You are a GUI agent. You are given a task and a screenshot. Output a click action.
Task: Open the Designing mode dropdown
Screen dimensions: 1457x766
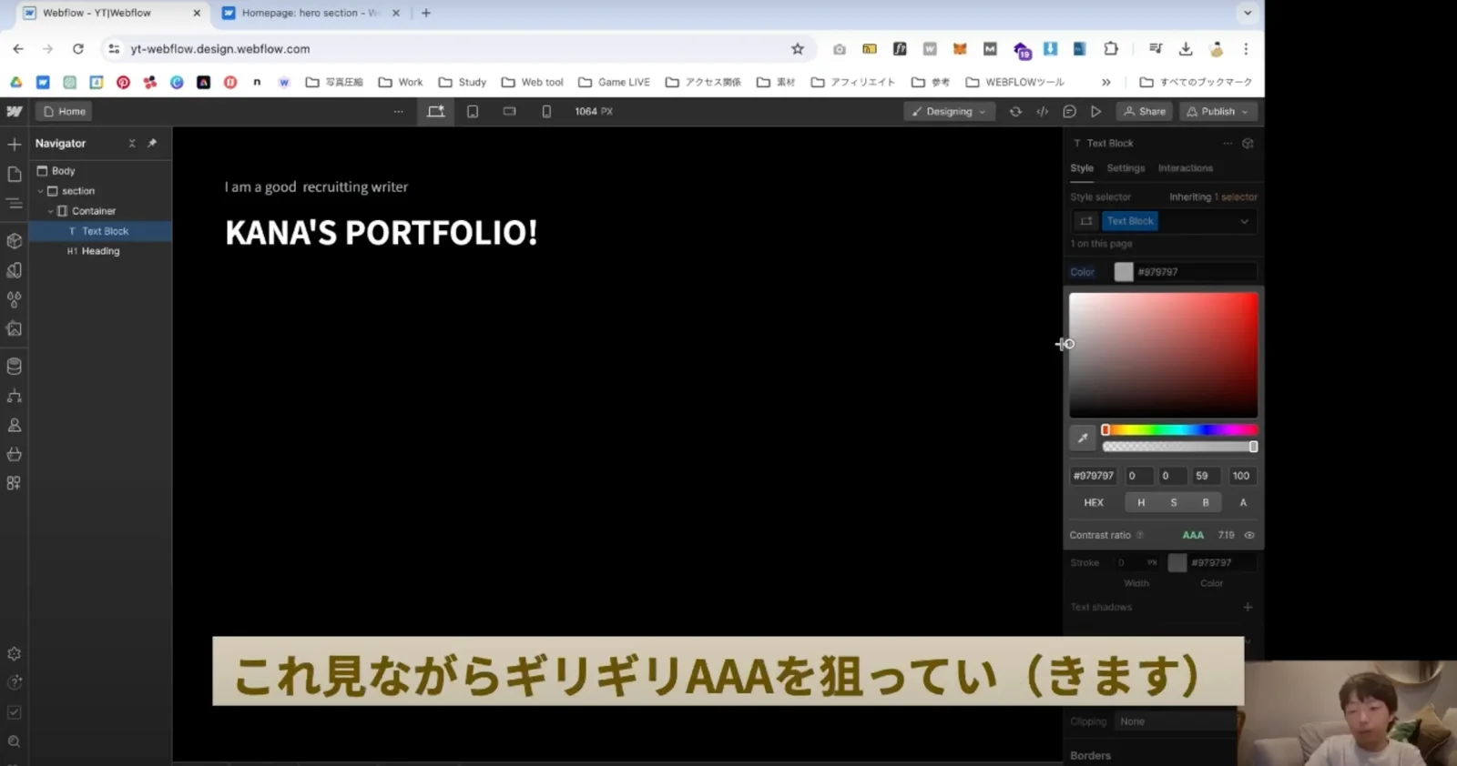949,111
